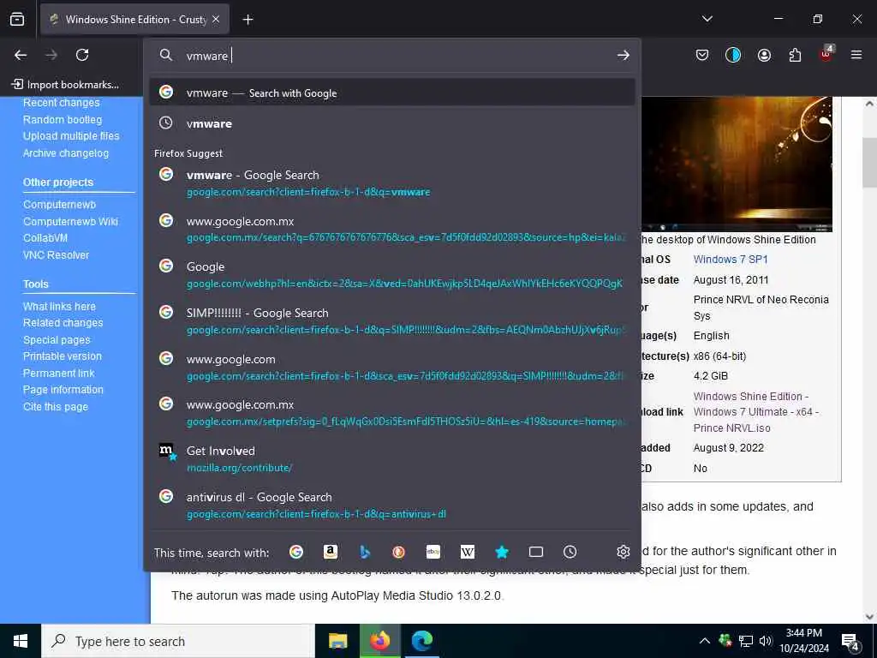The height and width of the screenshot is (658, 877).
Task: Click the uBlock Origin icon
Action: tap(826, 54)
